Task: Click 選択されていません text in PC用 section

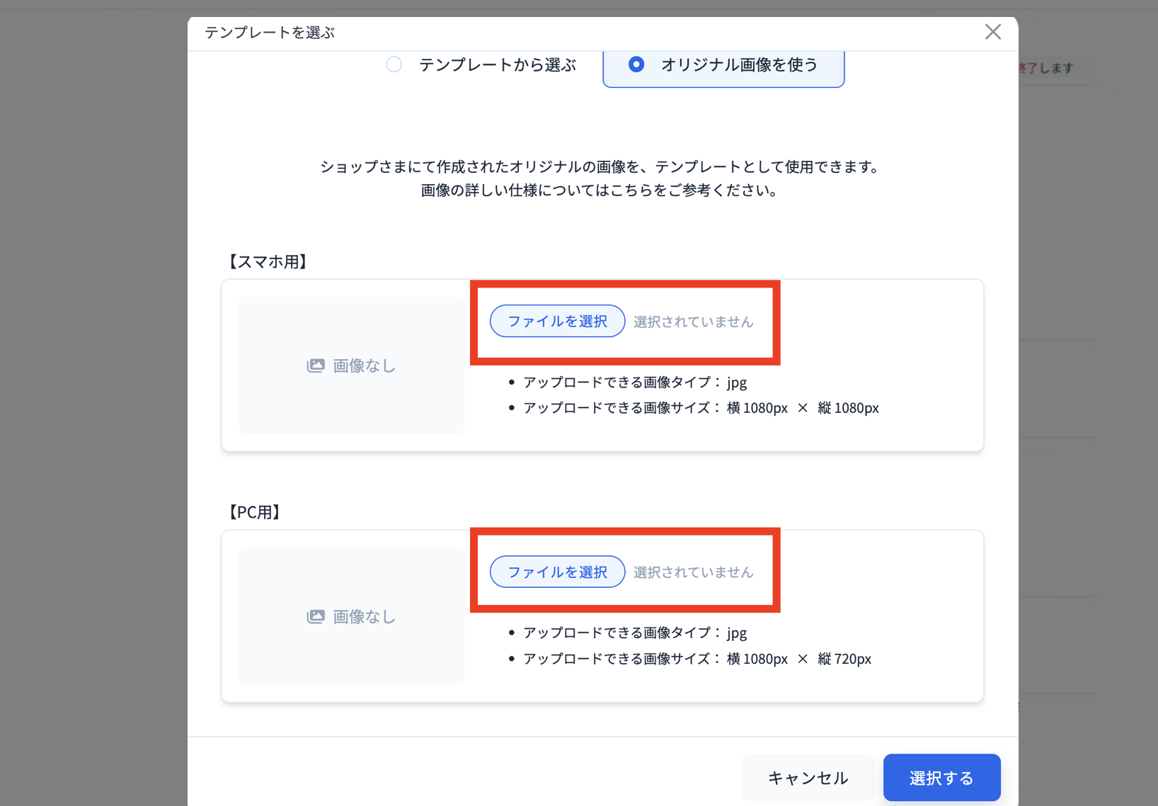Action: coord(694,572)
